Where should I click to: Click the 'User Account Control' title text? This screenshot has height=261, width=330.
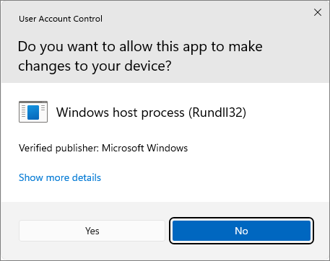point(61,19)
